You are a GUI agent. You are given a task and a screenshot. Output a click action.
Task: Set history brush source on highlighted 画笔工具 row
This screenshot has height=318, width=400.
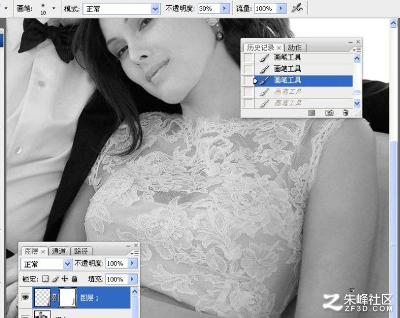(x=248, y=81)
